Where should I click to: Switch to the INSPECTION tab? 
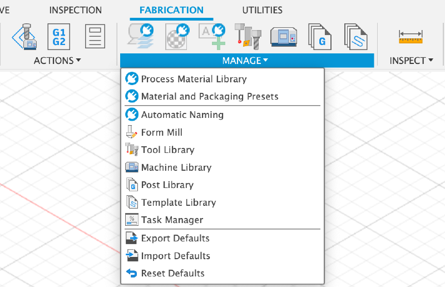(x=76, y=10)
